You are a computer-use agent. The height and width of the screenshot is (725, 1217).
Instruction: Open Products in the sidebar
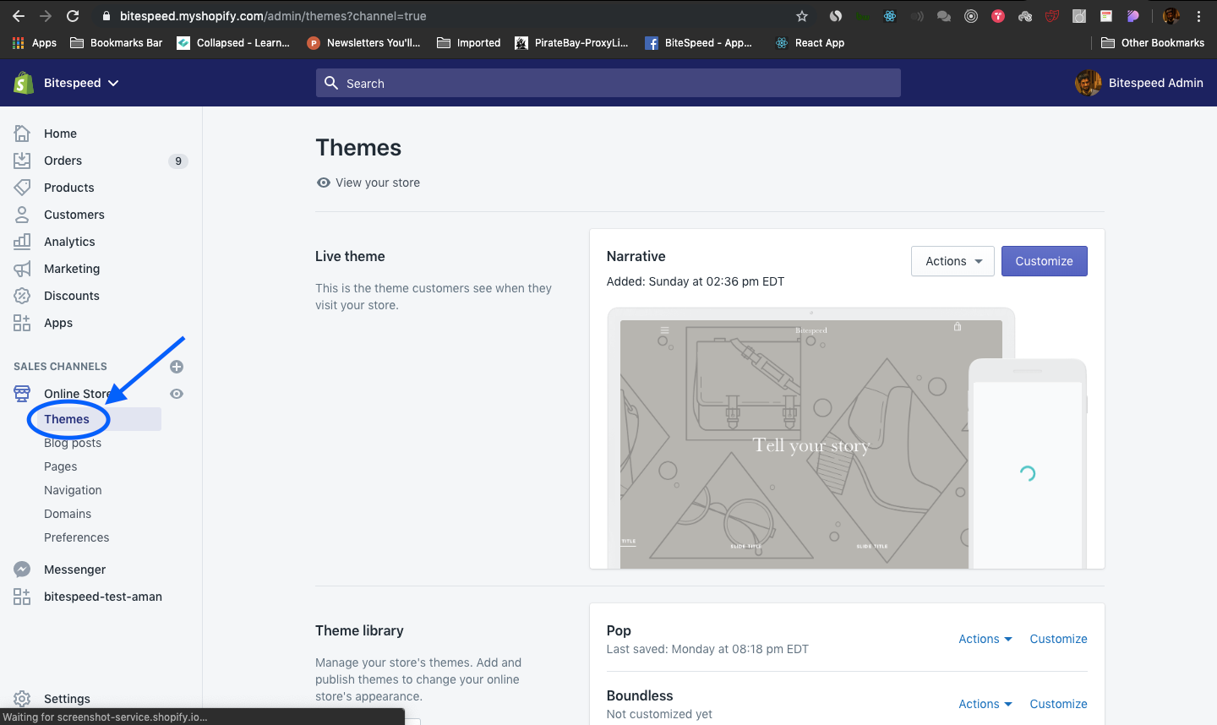[69, 188]
